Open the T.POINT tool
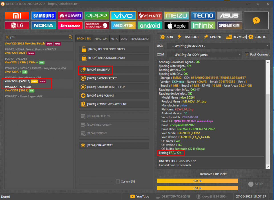This screenshot has width=274, height=200. point(213,37)
